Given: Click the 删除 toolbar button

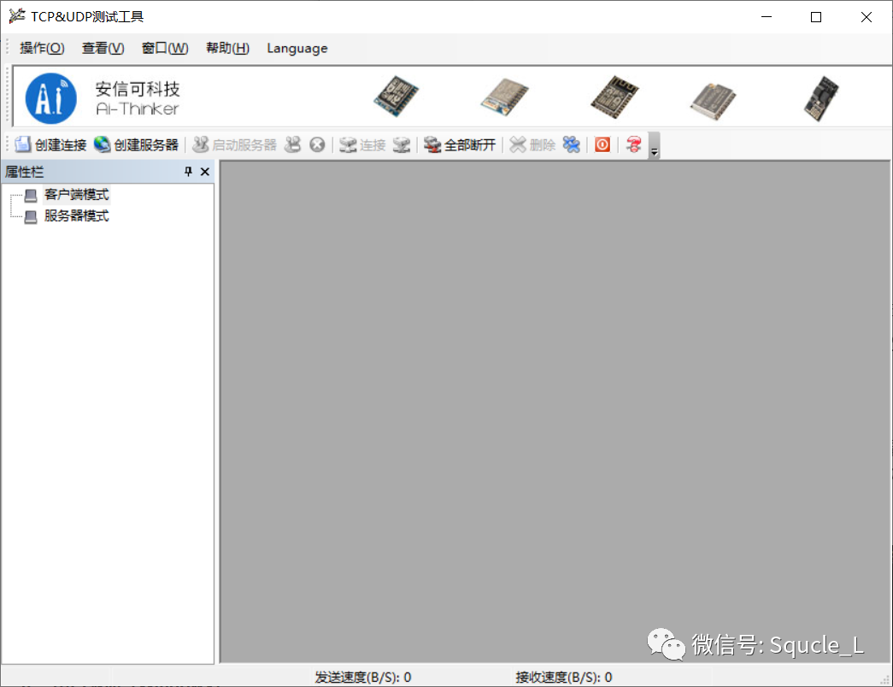Looking at the screenshot, I should (532, 144).
